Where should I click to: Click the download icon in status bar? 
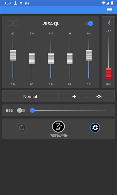15,3
